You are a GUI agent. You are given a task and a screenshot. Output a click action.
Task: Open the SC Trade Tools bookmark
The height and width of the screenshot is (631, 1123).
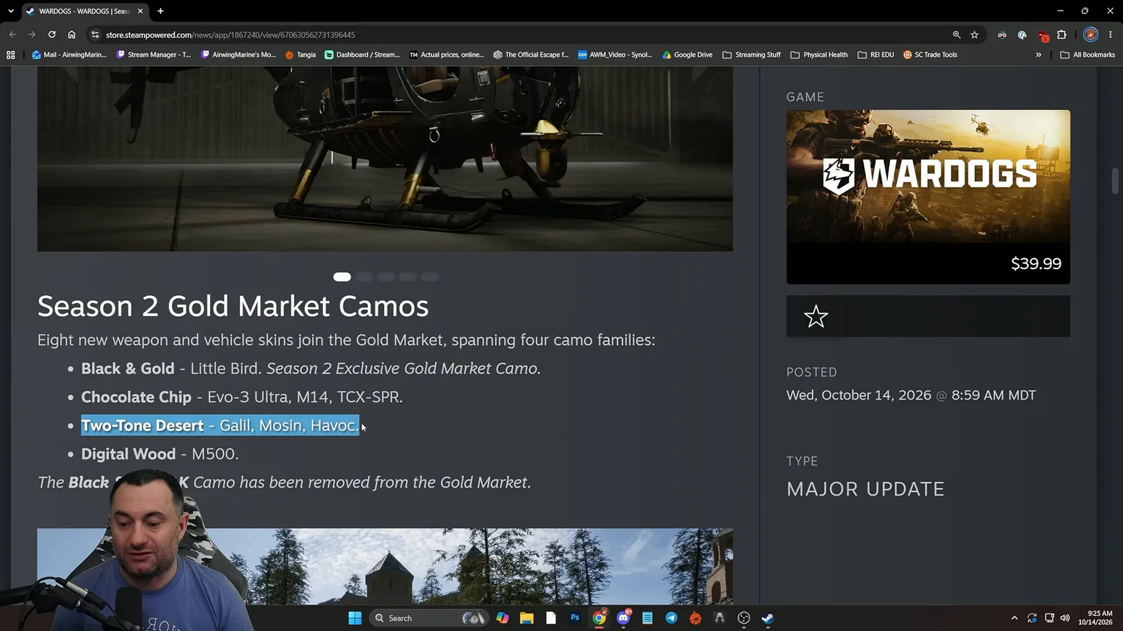coord(930,55)
